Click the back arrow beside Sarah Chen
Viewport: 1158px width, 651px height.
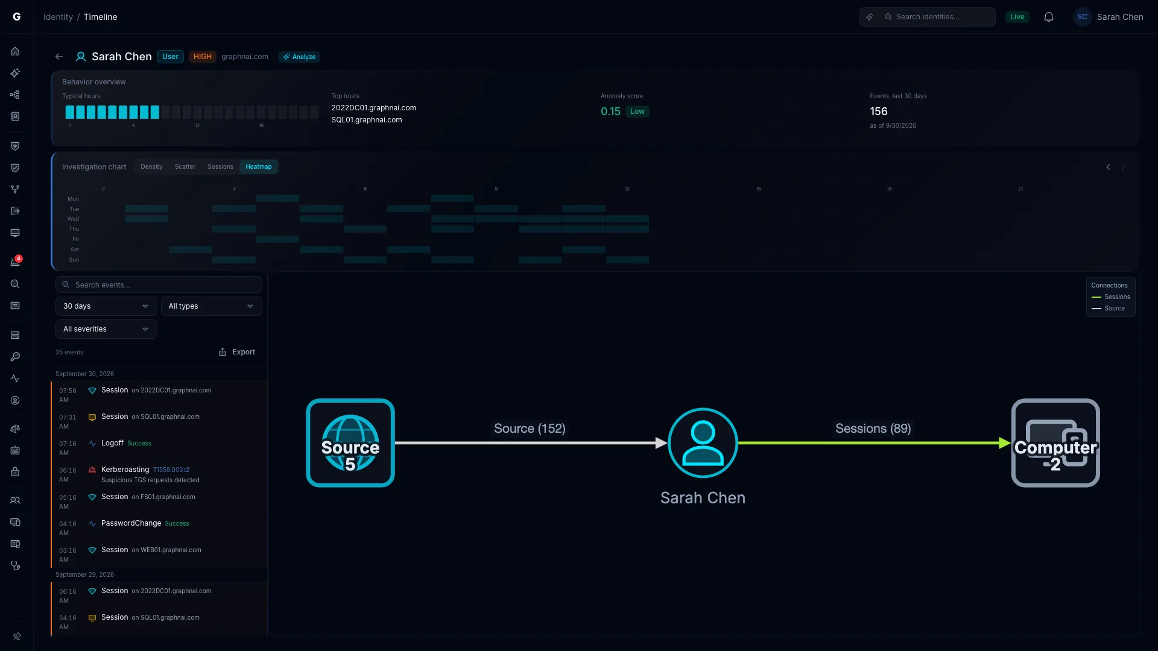coord(59,57)
